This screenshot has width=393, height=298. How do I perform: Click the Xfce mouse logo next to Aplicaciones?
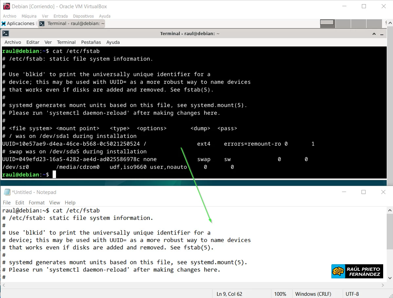(x=4, y=23)
